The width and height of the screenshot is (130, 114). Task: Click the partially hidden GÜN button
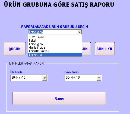click(86, 49)
